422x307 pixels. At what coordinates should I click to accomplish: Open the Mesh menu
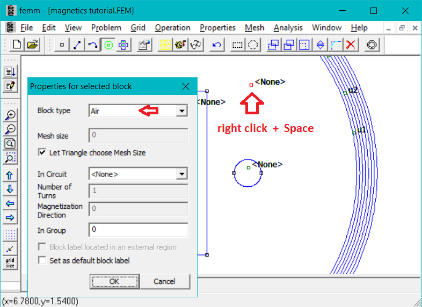click(254, 27)
